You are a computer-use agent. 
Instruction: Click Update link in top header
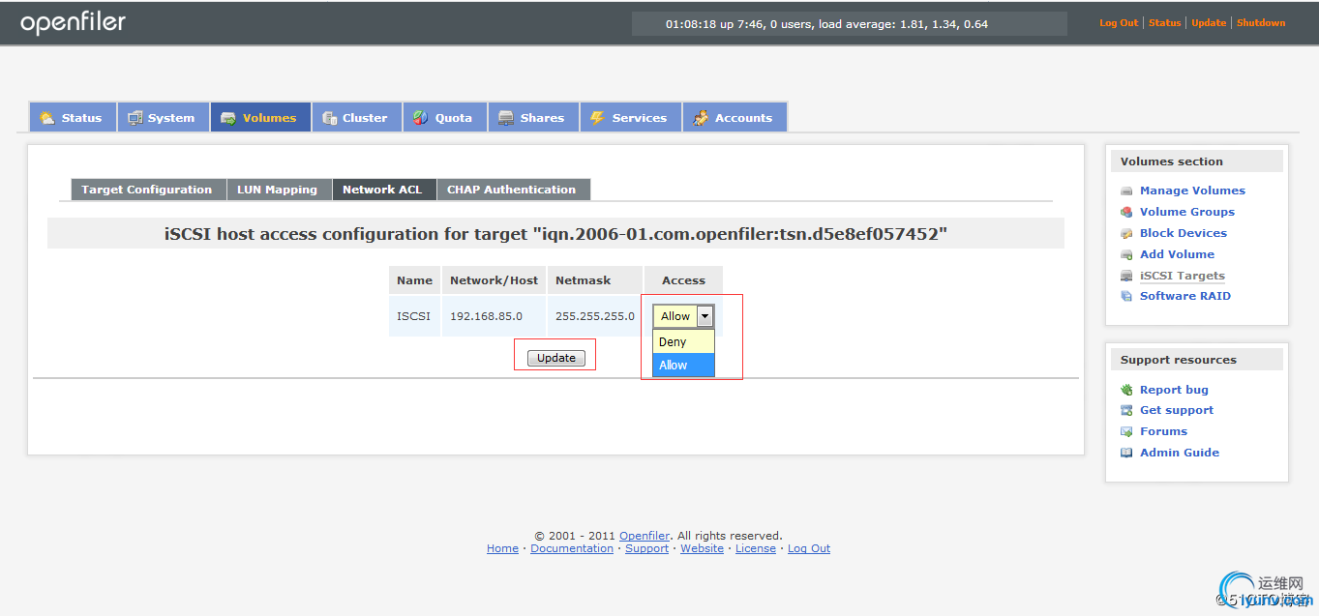(x=1209, y=23)
